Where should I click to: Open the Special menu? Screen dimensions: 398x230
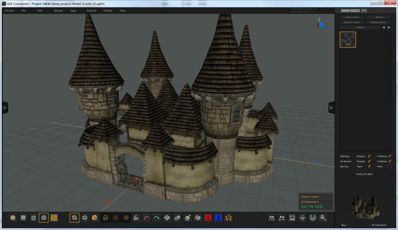click(58, 11)
